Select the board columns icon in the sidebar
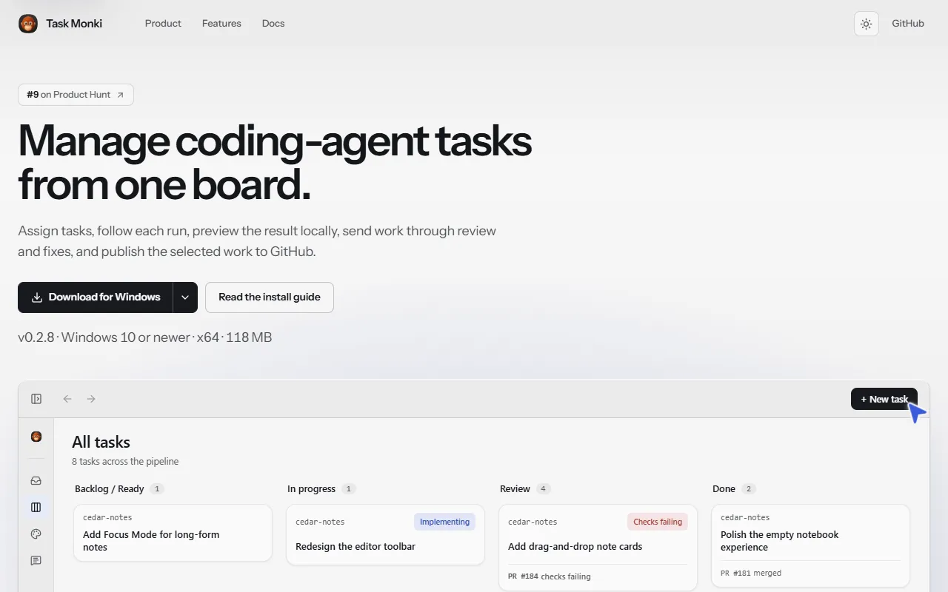 click(x=36, y=507)
